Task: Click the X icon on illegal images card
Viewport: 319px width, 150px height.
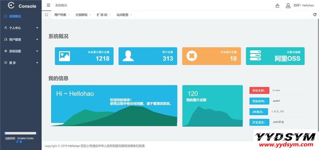Action: coord(192,56)
